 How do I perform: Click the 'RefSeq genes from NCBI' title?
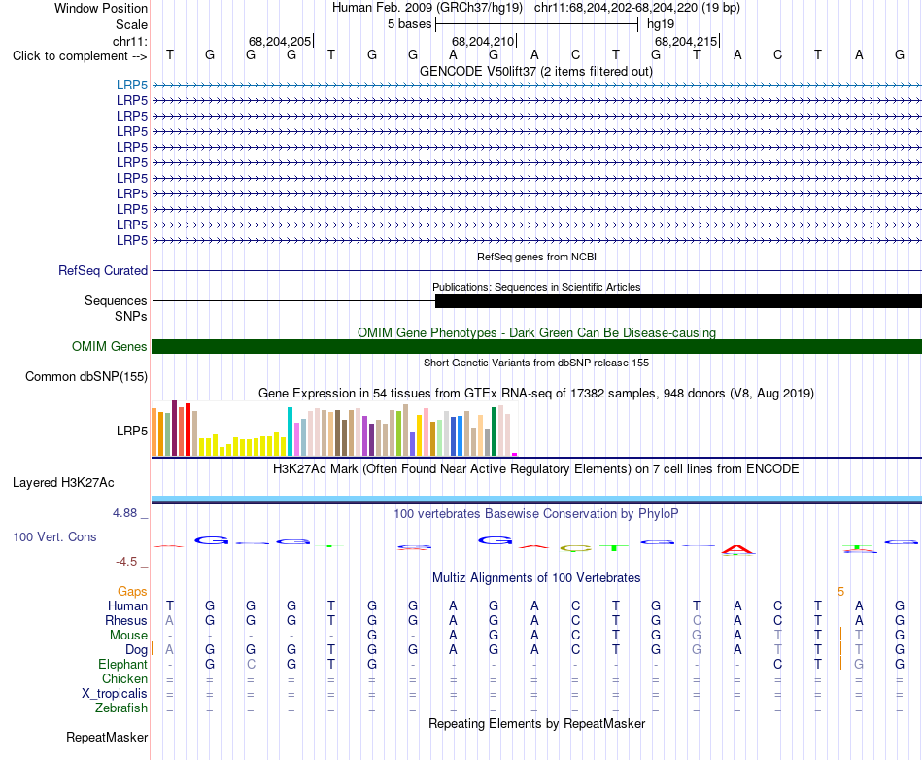(537, 257)
